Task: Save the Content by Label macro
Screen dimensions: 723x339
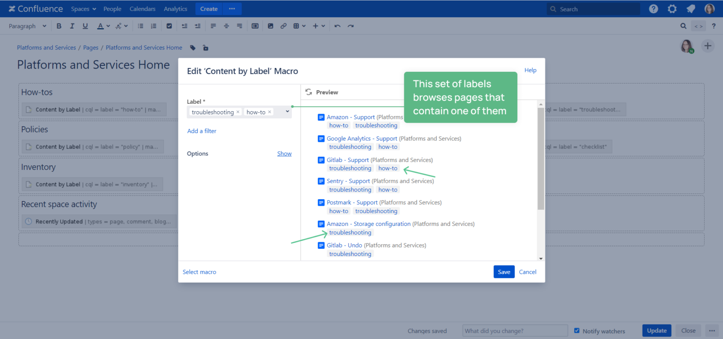Action: tap(504, 272)
